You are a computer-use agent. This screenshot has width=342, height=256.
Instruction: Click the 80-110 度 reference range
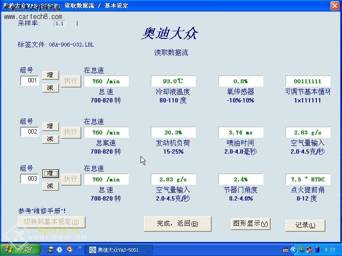coord(173,100)
